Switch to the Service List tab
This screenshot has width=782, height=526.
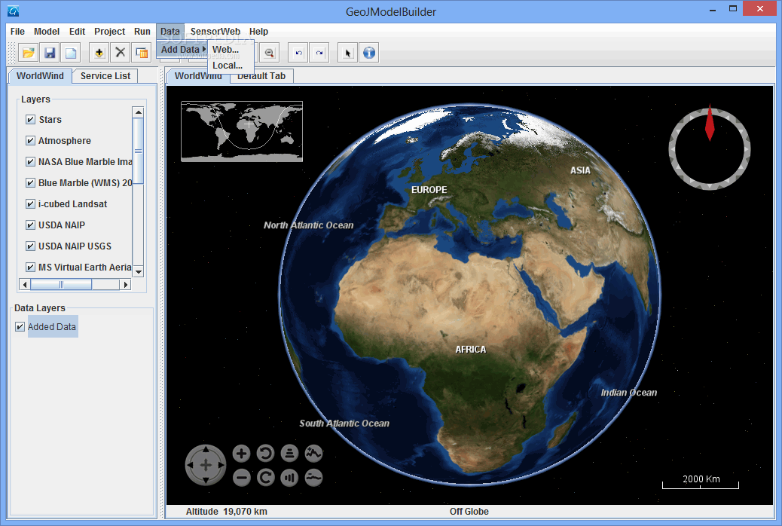[105, 76]
